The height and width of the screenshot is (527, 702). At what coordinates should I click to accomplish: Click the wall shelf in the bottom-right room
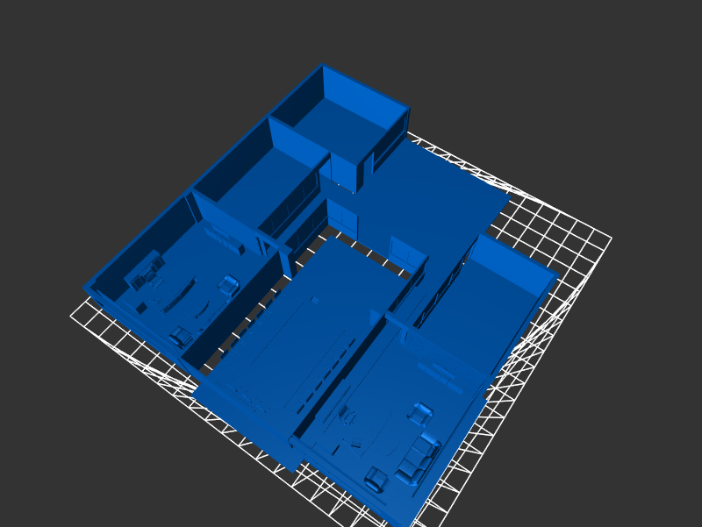pyautogui.click(x=441, y=375)
